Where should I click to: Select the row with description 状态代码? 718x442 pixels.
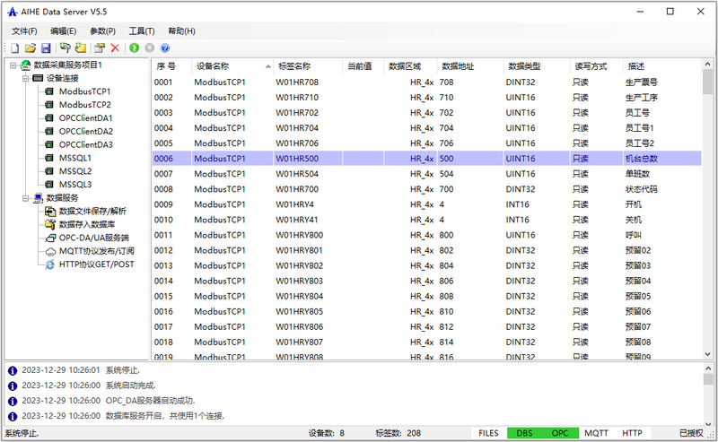click(x=426, y=189)
